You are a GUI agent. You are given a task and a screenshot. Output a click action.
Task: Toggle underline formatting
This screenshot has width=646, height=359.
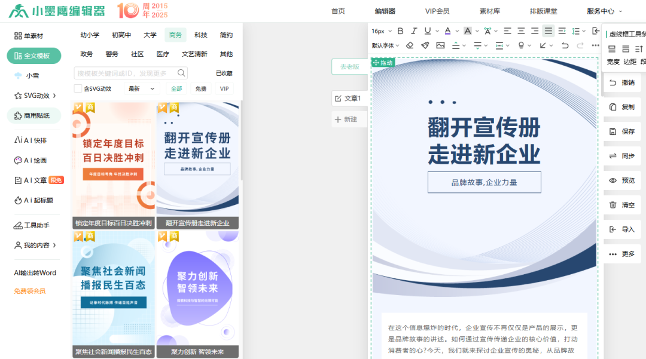point(428,31)
